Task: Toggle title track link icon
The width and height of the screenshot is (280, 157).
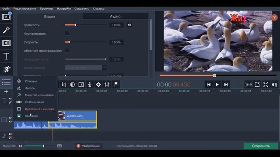Action: pyautogui.click(x=10, y=102)
